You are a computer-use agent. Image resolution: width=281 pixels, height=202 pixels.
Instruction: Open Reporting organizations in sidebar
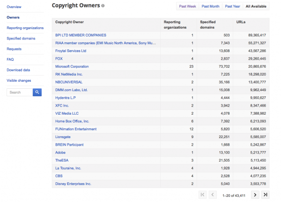point(25,28)
